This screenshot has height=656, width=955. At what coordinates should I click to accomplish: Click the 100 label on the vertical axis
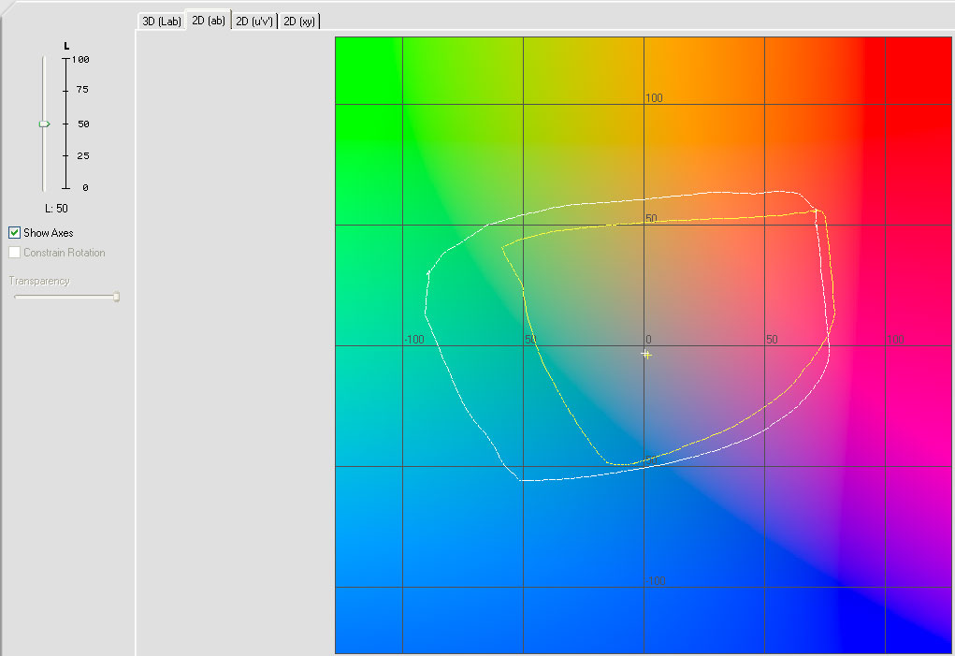(654, 98)
